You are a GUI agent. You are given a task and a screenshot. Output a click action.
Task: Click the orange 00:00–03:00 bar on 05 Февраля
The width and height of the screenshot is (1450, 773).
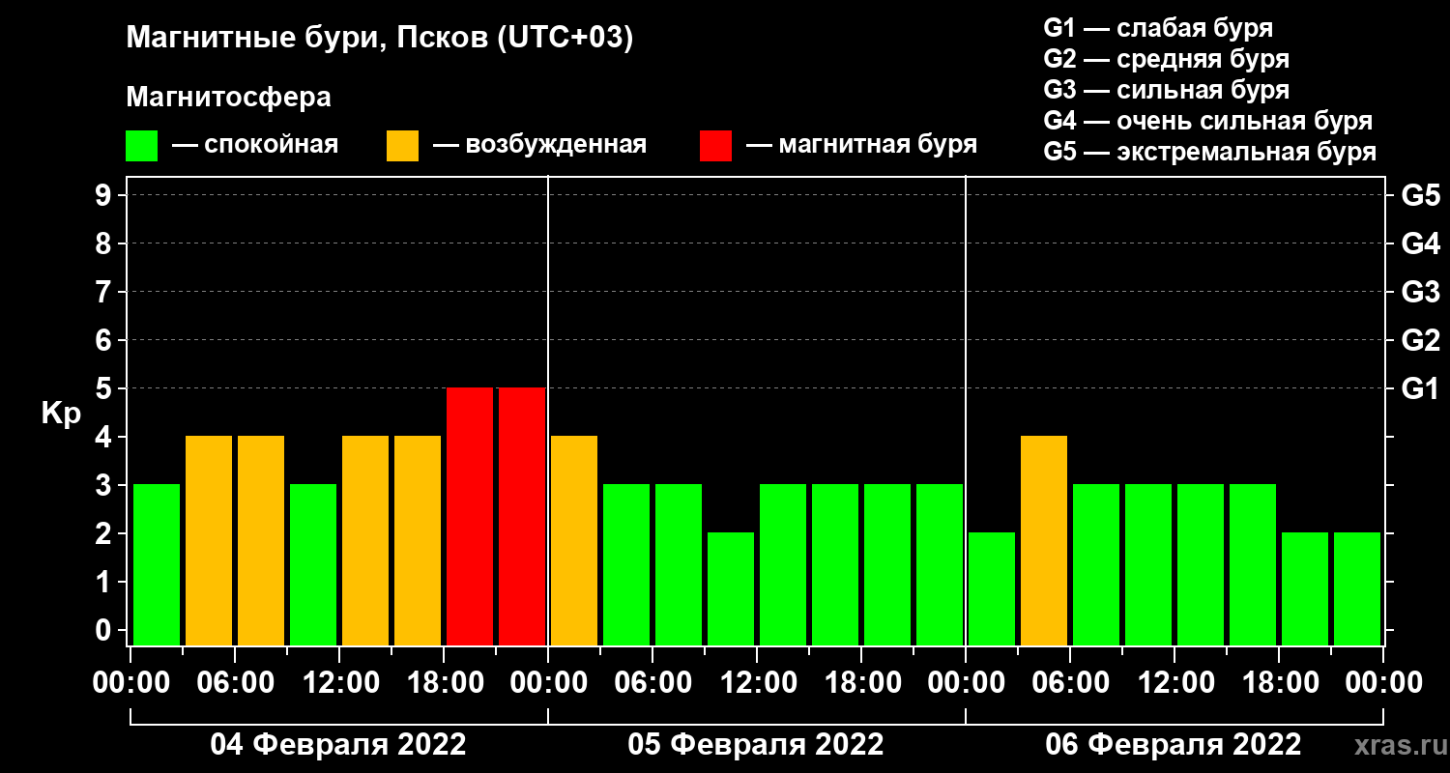[x=574, y=540]
